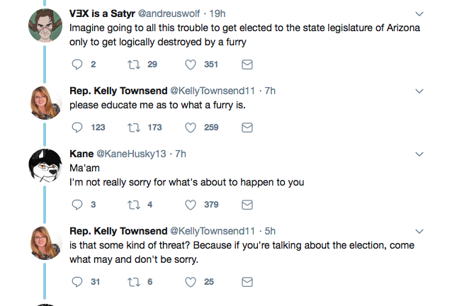
Task: Reply to the "some kind of threat" tweet
Action: (78, 282)
